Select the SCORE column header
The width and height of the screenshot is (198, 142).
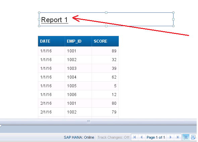105,41
